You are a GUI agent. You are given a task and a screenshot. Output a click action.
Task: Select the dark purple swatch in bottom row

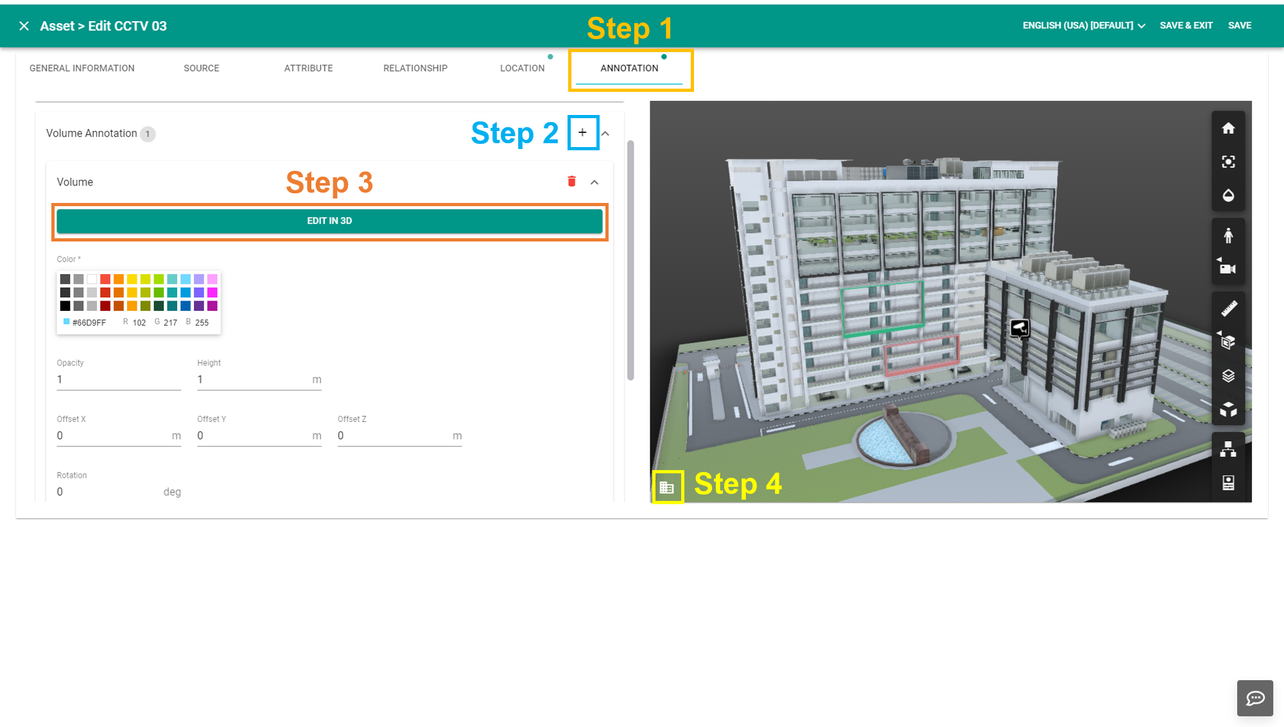click(199, 306)
